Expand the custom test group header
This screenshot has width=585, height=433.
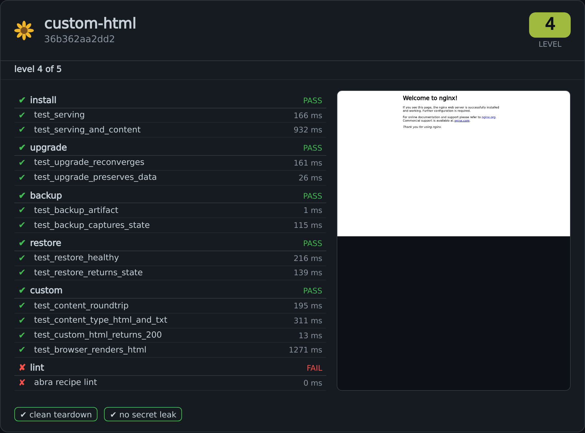tap(170, 291)
